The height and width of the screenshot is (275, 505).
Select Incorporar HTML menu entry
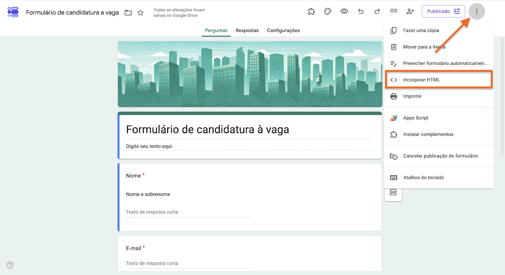439,80
